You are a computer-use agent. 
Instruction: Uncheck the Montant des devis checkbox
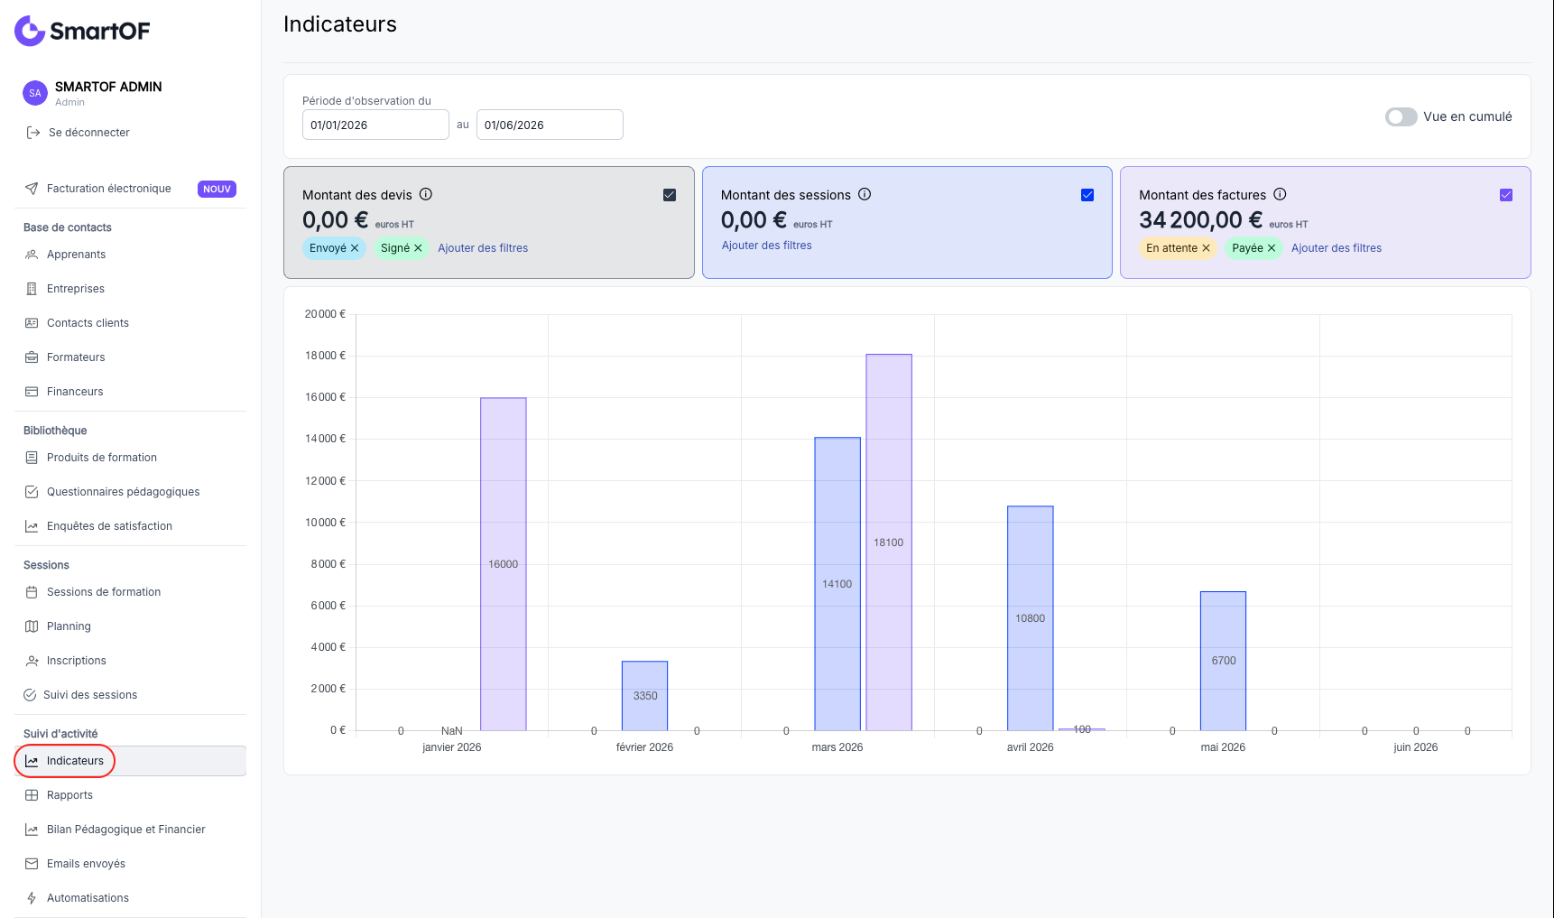670,195
